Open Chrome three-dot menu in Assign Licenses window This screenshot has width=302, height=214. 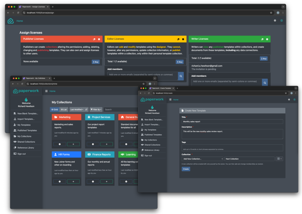(283, 13)
